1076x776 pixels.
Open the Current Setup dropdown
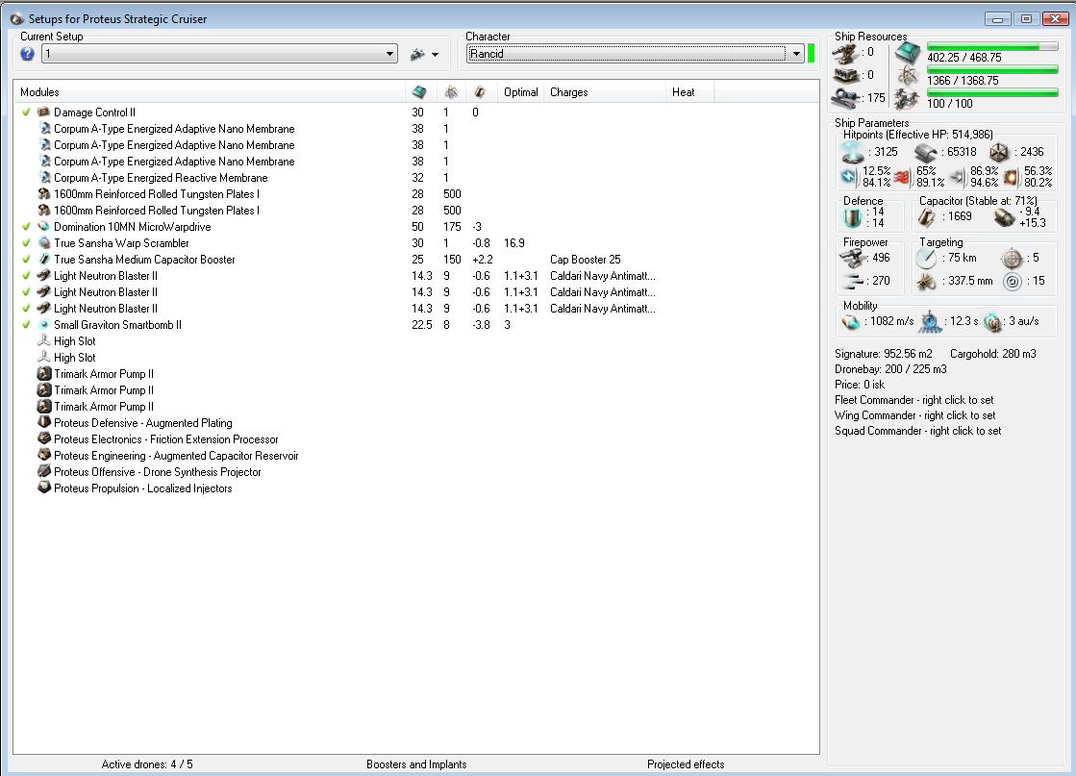click(x=219, y=54)
